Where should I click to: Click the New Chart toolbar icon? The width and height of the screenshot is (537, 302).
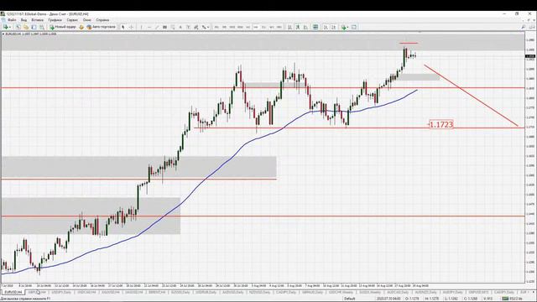tap(5, 27)
